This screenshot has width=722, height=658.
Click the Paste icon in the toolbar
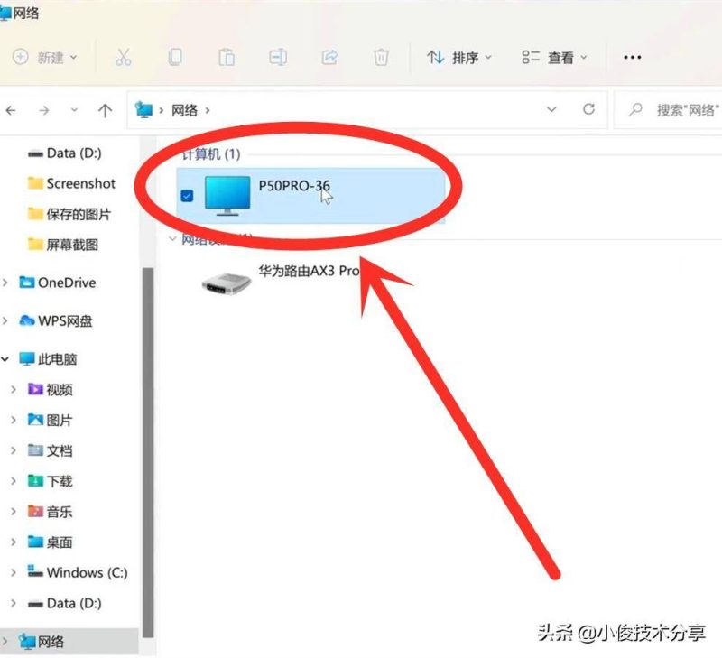(227, 57)
